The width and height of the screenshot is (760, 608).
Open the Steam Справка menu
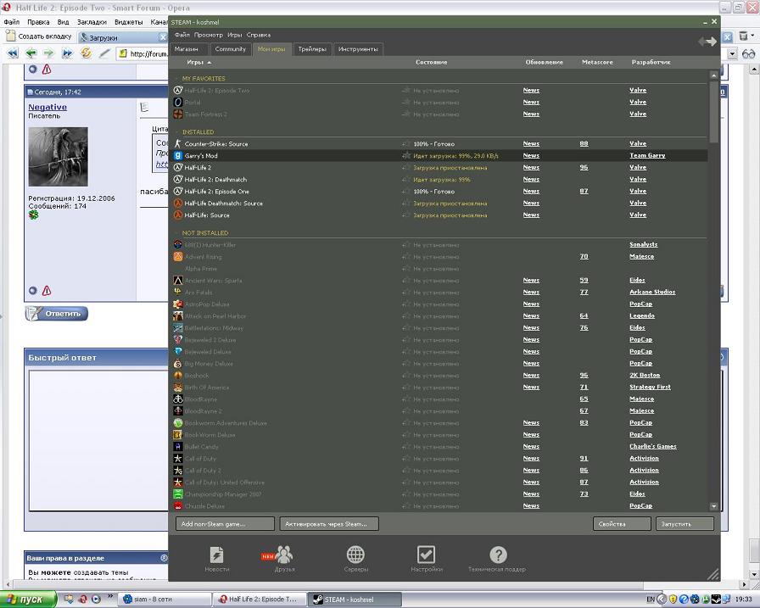point(259,35)
